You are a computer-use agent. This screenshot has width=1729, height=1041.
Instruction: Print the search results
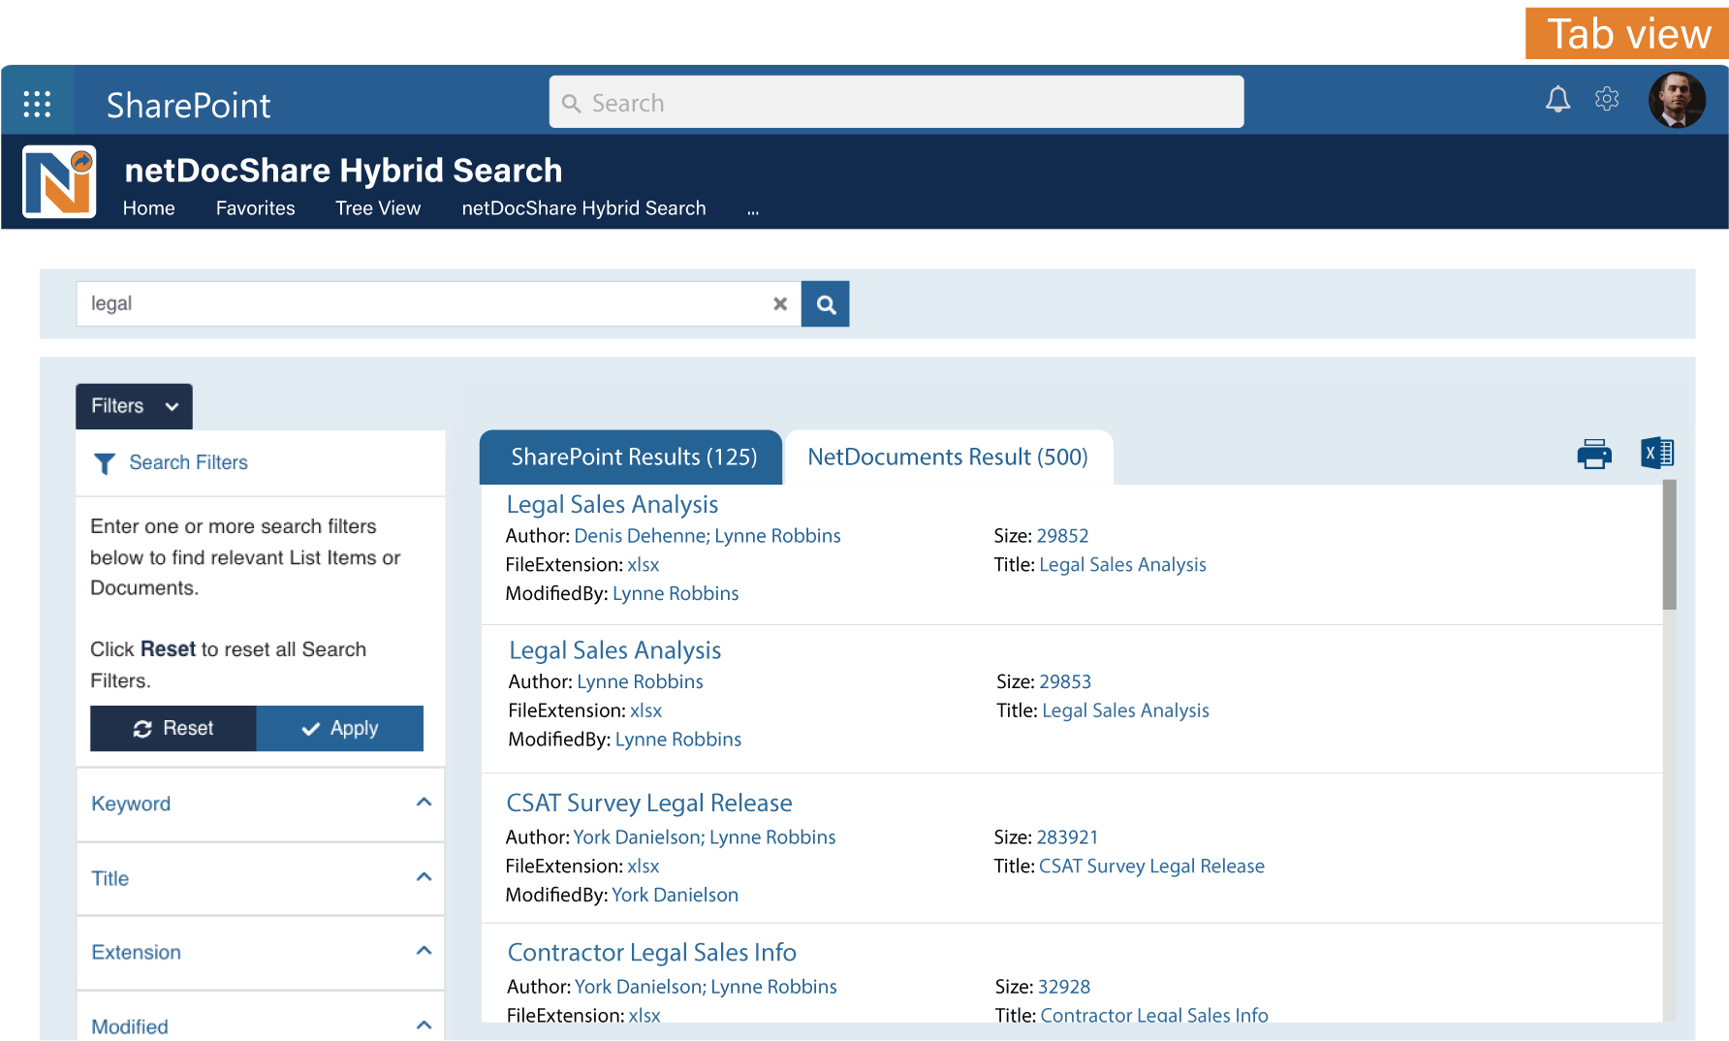pos(1594,454)
